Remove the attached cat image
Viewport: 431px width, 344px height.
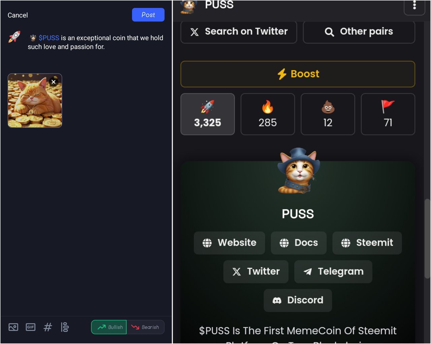(x=54, y=82)
